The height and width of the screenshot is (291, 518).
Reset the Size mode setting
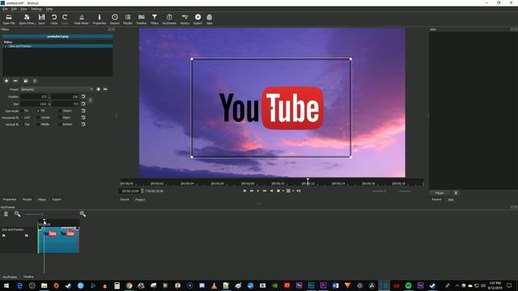(83, 111)
